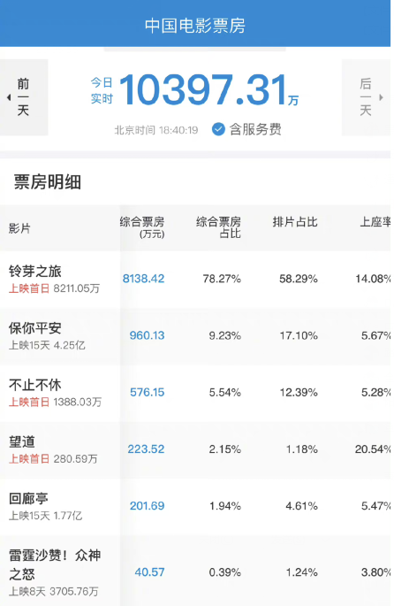Click the 后一天 button

coord(366,97)
